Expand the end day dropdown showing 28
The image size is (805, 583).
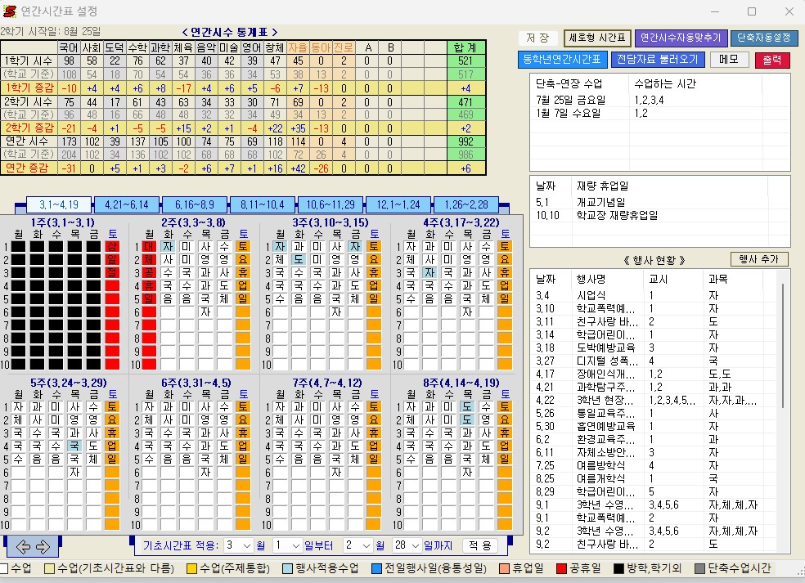(x=407, y=545)
